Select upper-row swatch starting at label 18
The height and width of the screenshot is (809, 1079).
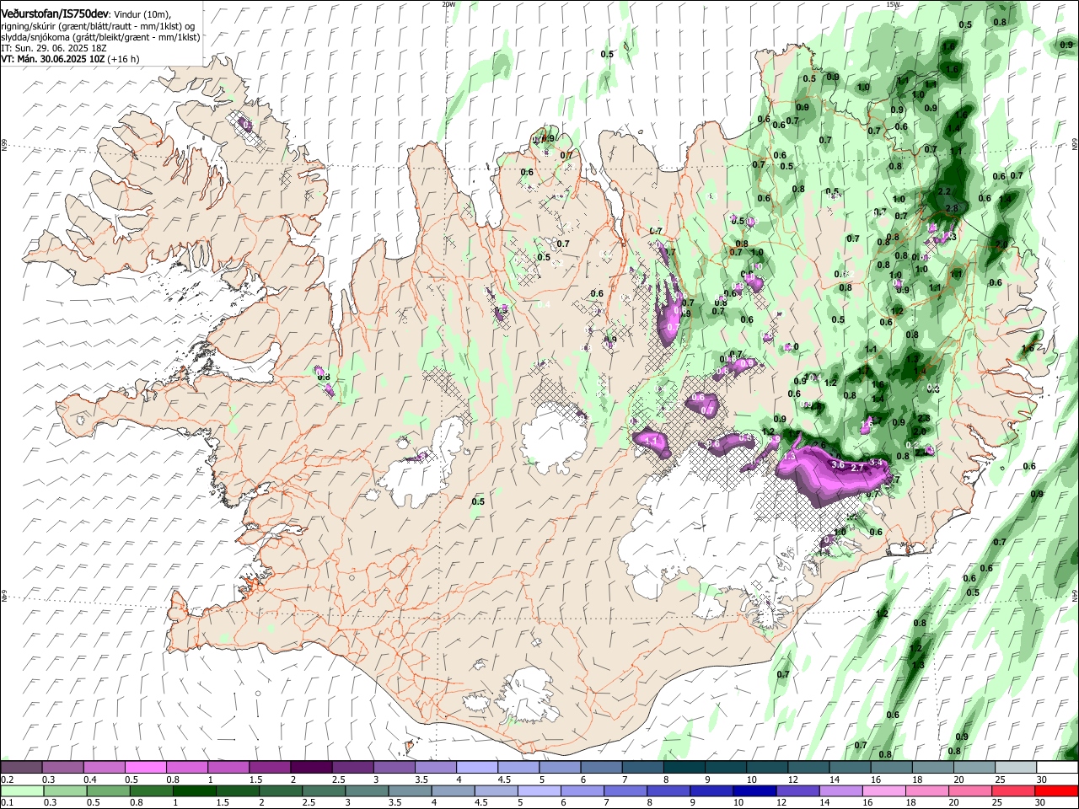pyautogui.click(x=933, y=768)
